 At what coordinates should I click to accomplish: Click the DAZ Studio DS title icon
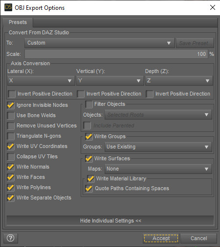coord(8,7)
